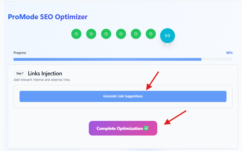Jump to the fifth completed step icon
This screenshot has height=151, width=242.
pos(136,34)
